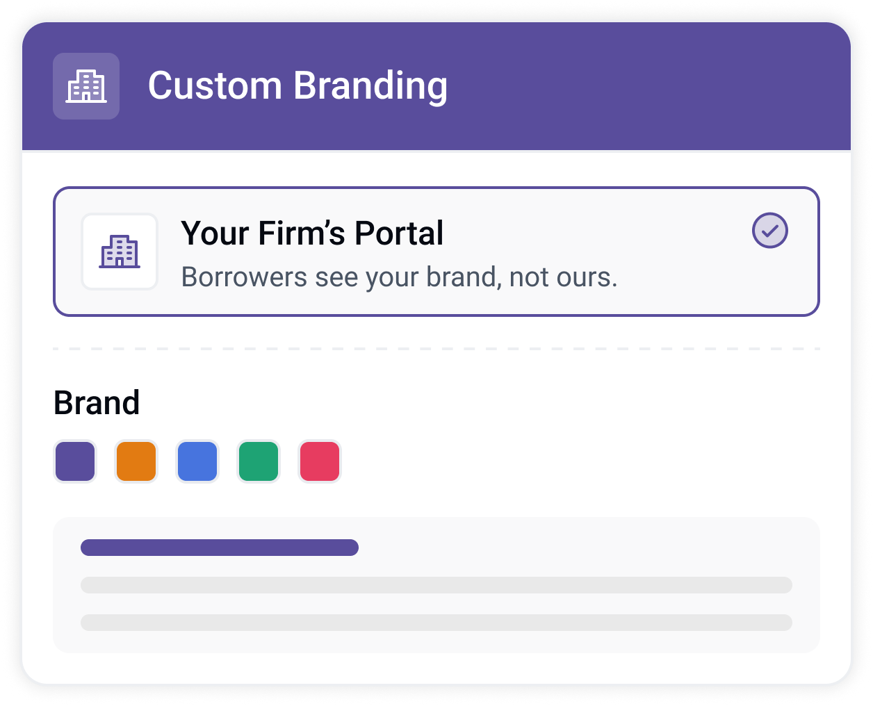Select the red brand color swatch
Screen dimensions: 873x706
click(320, 461)
